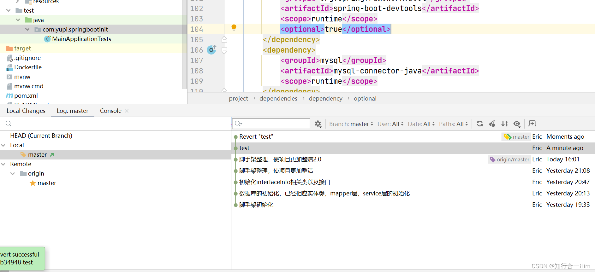595x272 pixels.
Task: Click the outgoing arrow beside local master
Action: point(52,154)
